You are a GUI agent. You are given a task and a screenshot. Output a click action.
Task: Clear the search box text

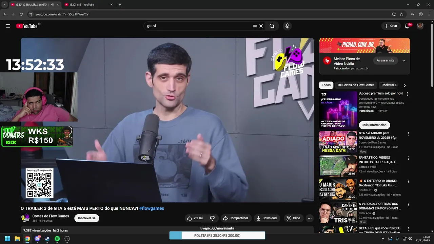click(x=261, y=26)
